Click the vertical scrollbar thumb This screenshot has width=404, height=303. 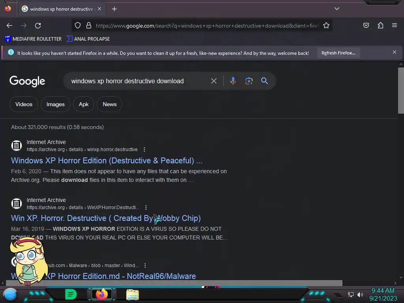(401, 90)
